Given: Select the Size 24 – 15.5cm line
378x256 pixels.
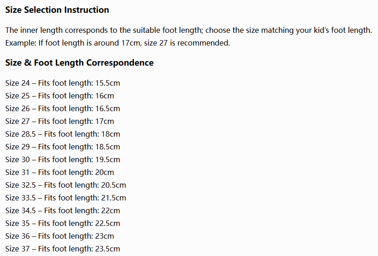Looking at the screenshot, I should (63, 83).
